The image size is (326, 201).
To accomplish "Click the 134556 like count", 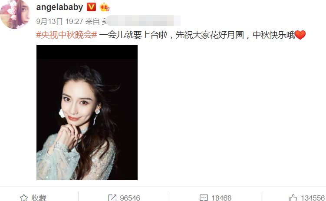I will pos(313,198).
